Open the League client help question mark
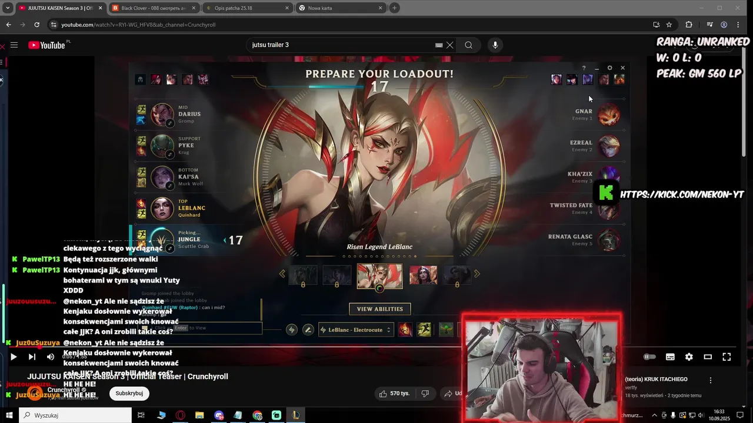The height and width of the screenshot is (423, 753). 584,68
